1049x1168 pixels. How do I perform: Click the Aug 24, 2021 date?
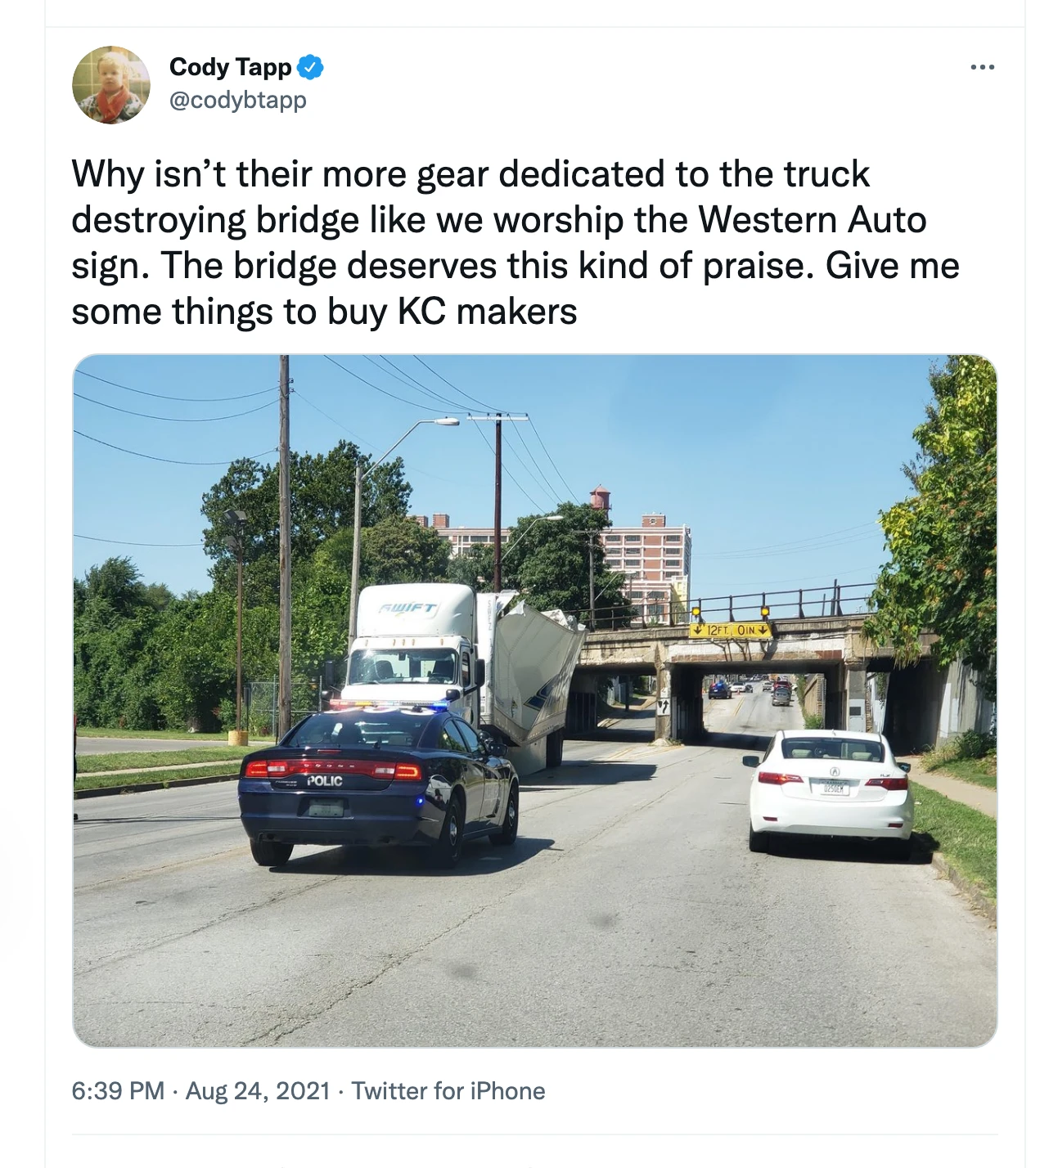click(258, 1091)
